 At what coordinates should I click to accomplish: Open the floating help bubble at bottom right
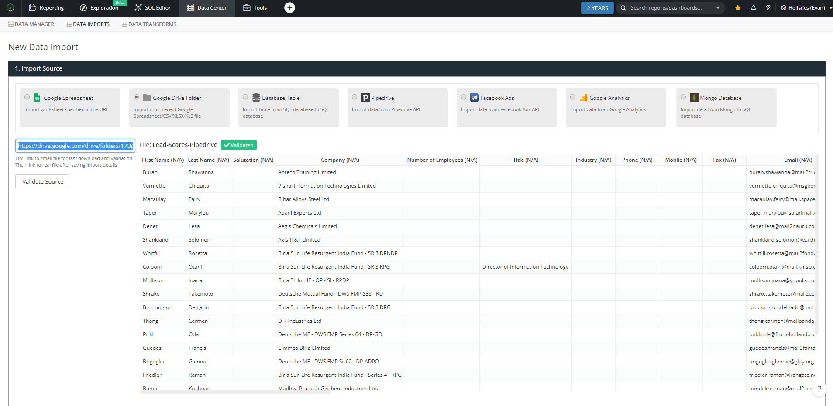tap(819, 389)
